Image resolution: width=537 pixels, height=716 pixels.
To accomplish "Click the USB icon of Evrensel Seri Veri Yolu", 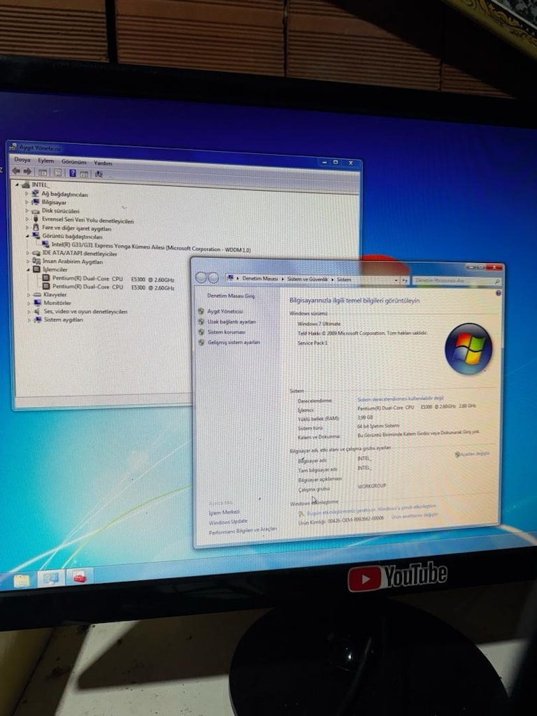I will pos(36,220).
